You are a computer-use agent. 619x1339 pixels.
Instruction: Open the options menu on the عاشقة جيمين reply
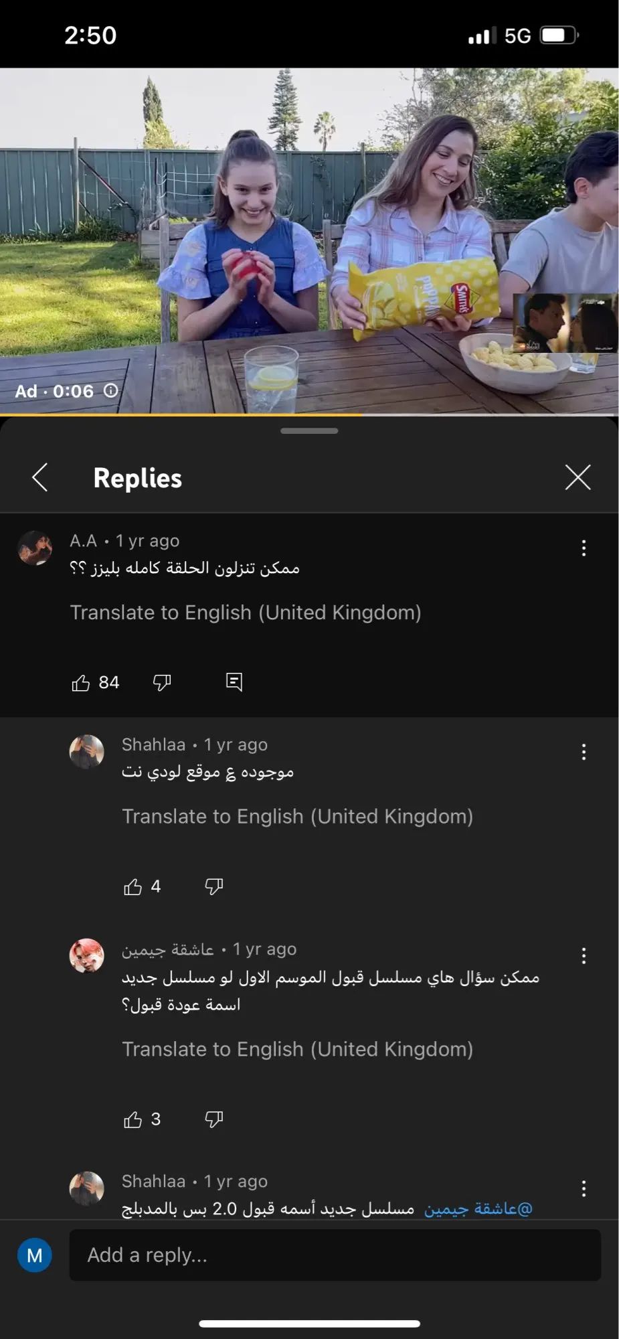coord(584,956)
